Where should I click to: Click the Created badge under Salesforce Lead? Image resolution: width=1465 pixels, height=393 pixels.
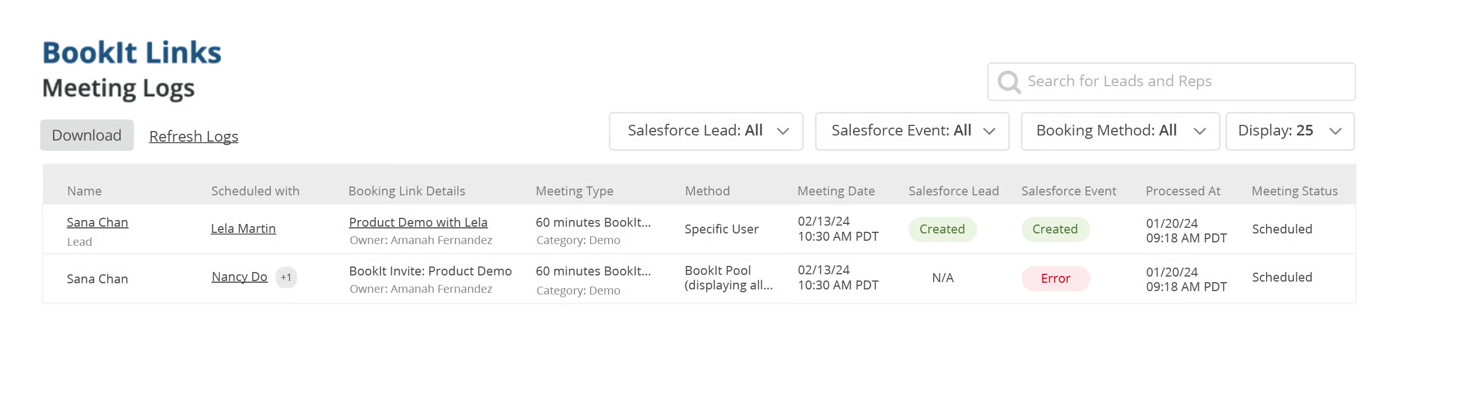pos(942,230)
